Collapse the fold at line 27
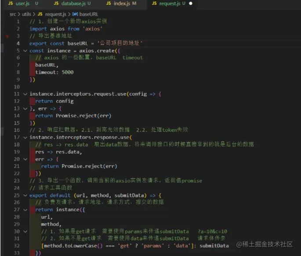This screenshot has width=301, height=256. click(25, 210)
